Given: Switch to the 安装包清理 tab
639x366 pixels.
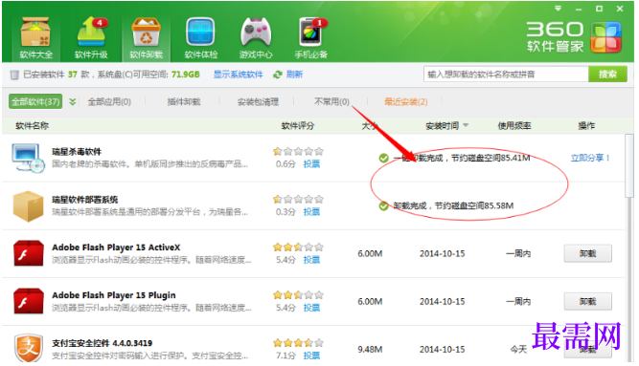Looking at the screenshot, I should (x=258, y=101).
